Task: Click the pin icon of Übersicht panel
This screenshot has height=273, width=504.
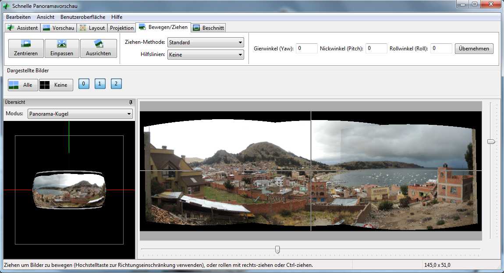Action: (x=131, y=102)
